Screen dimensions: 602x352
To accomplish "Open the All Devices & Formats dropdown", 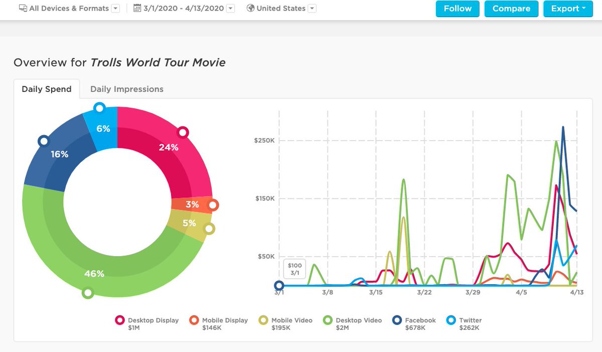I will 115,8.
